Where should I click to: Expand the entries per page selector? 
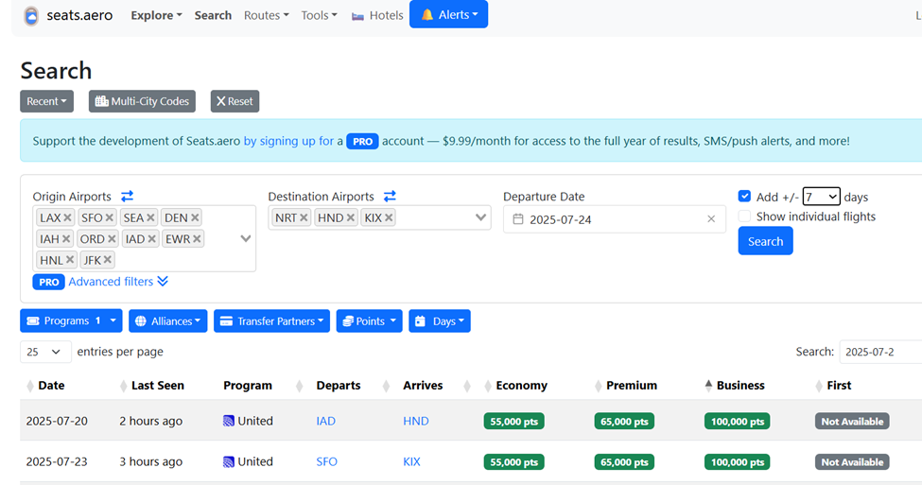point(45,352)
